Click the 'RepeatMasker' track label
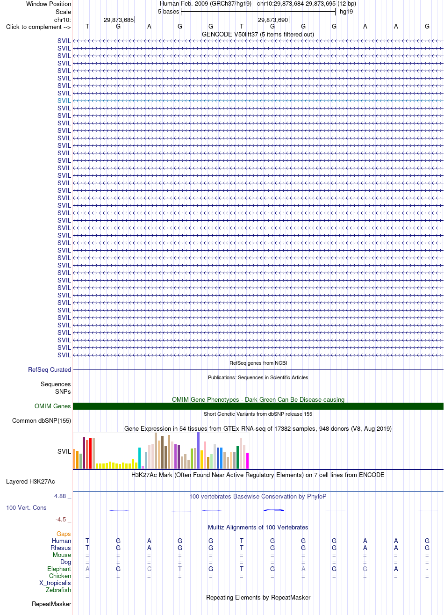The image size is (444, 615). coord(51,604)
